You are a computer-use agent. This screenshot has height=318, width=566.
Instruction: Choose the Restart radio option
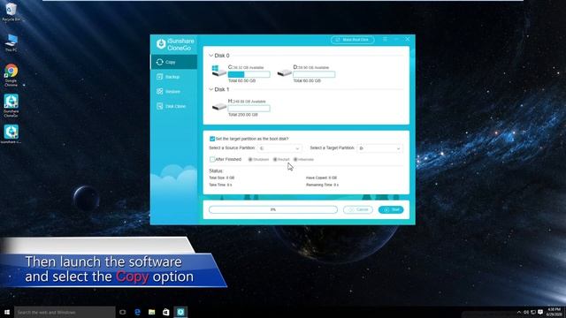pyautogui.click(x=275, y=159)
